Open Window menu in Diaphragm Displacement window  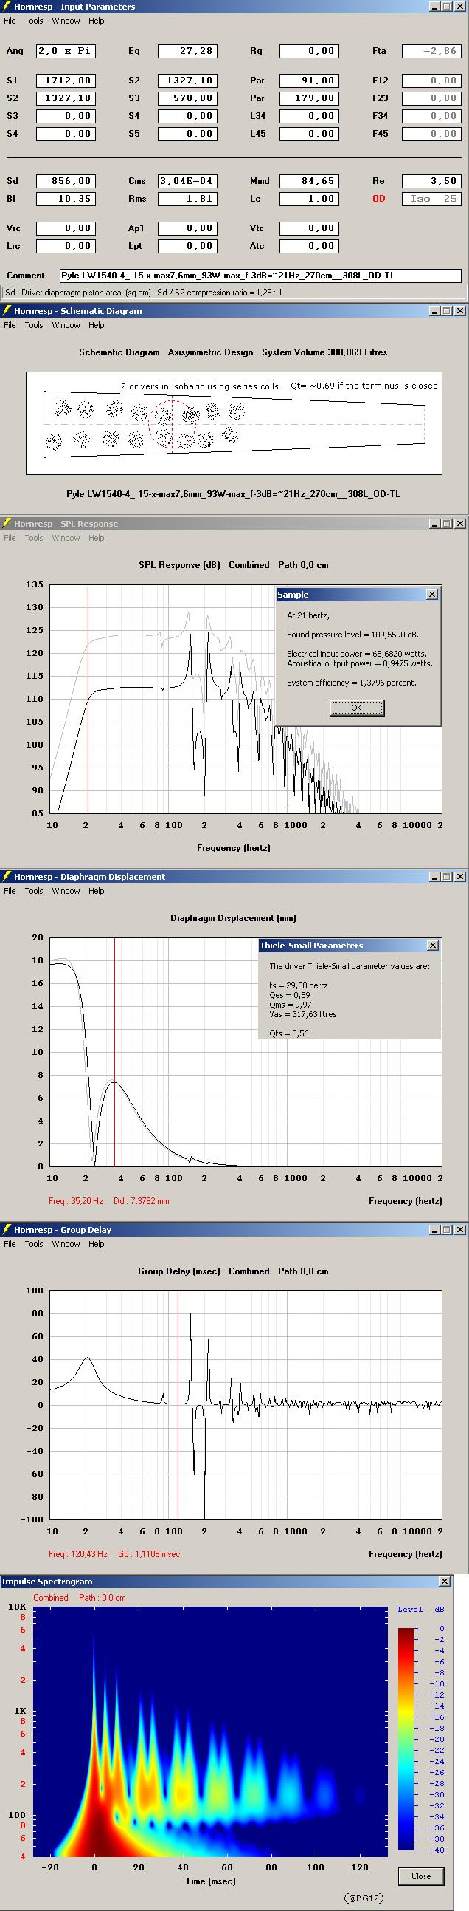click(66, 891)
